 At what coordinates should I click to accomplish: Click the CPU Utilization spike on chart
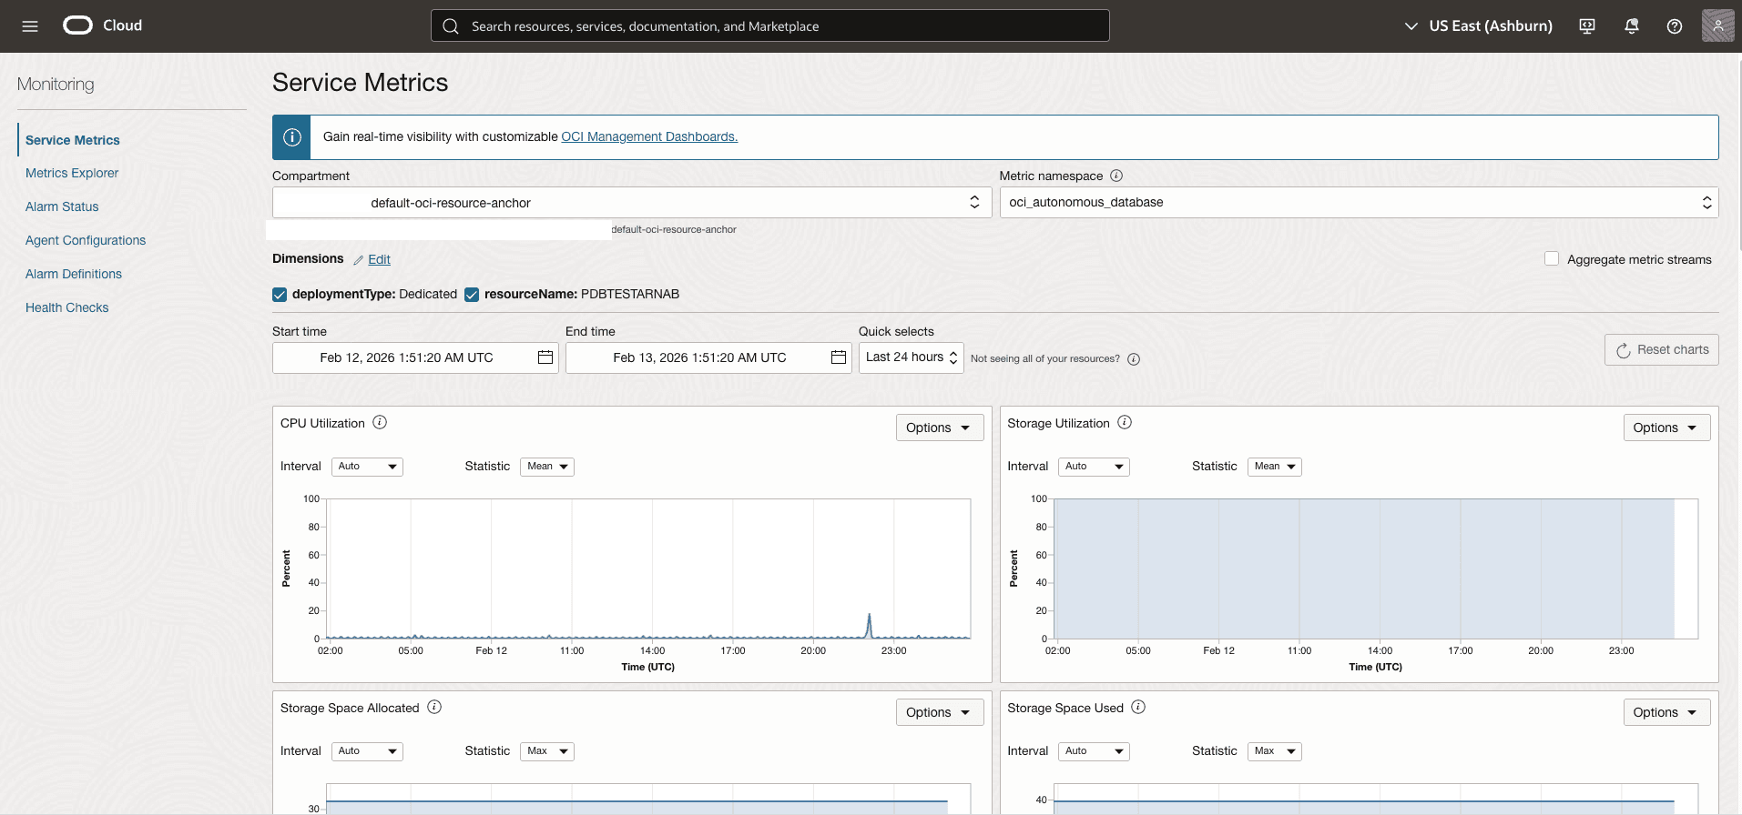point(870,624)
